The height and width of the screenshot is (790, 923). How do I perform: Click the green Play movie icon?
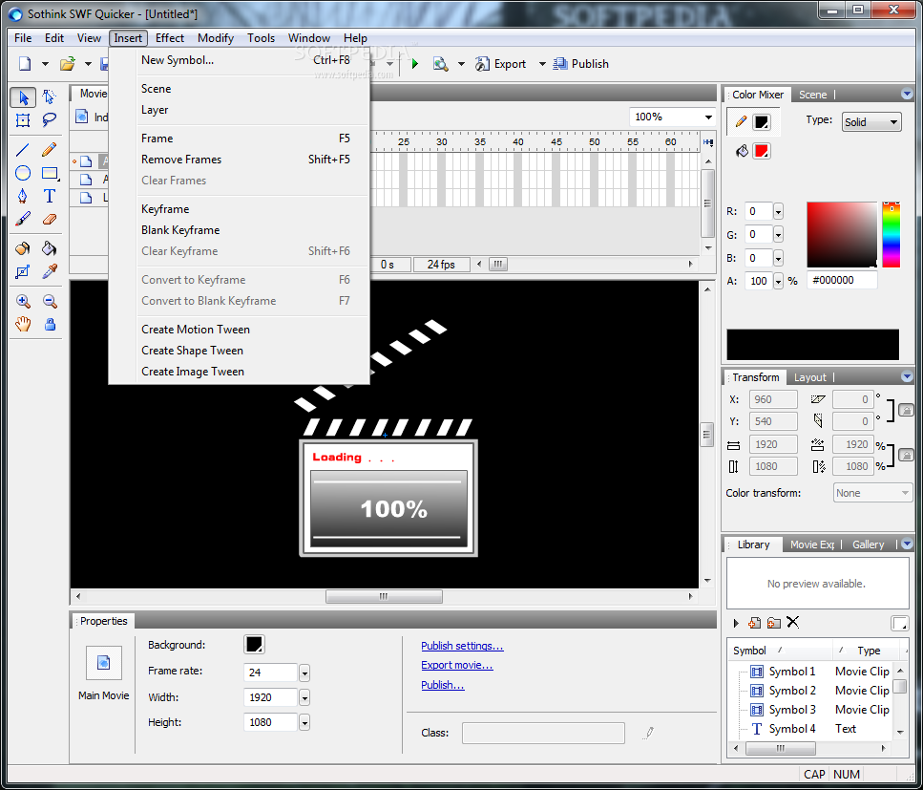point(415,64)
